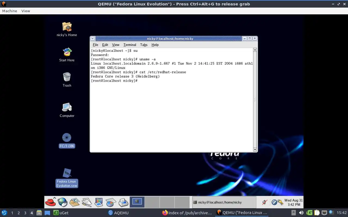Switch to host desktop 4

32,213
